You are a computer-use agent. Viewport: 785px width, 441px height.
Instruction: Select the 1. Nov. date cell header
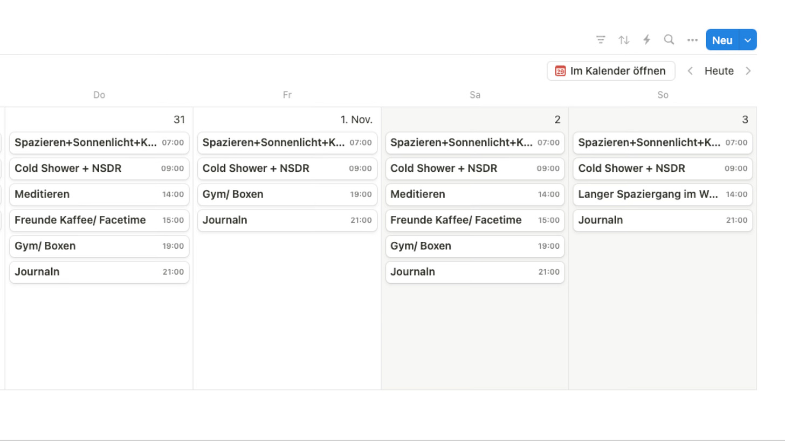[356, 120]
